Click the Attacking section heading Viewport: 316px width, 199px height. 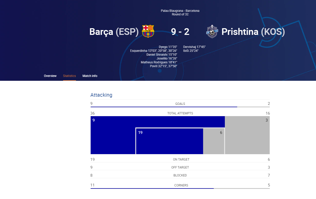[101, 95]
